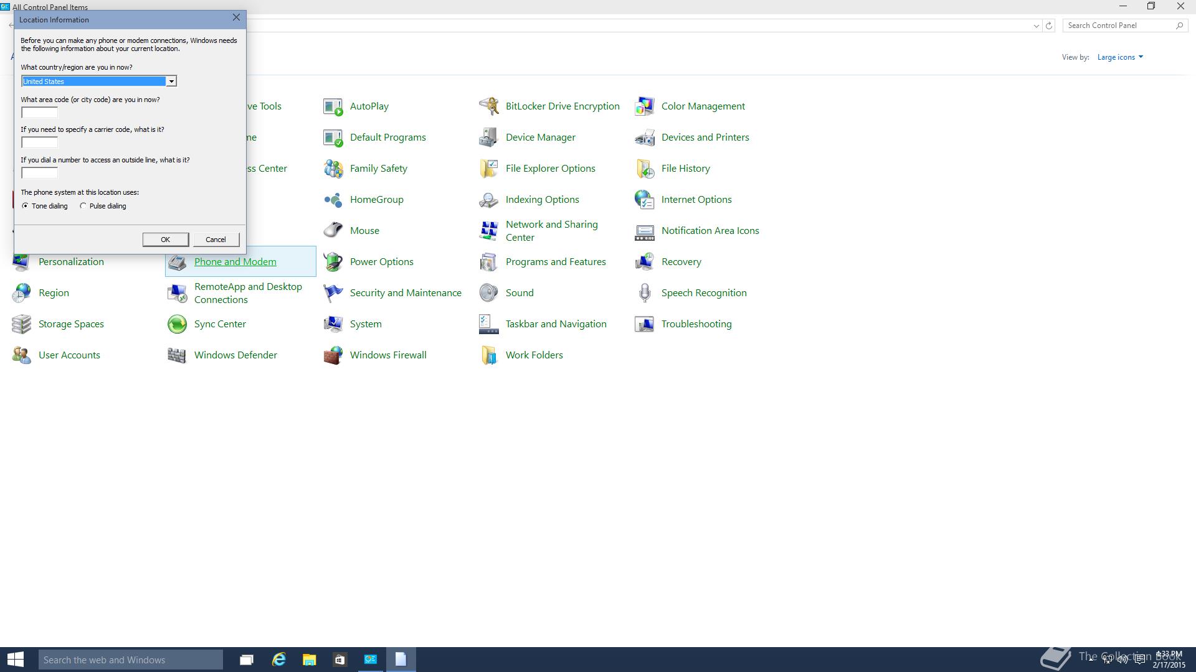Open the Windows Defender icon
This screenshot has width=1196, height=672.
(178, 355)
